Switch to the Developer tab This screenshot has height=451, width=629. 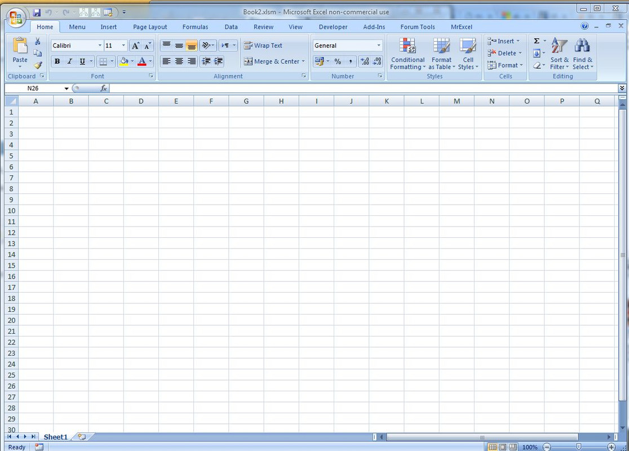(x=333, y=27)
